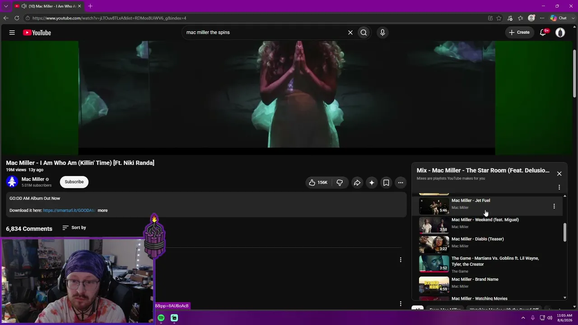
Task: Open the browser profile avatar
Action: 531,18
